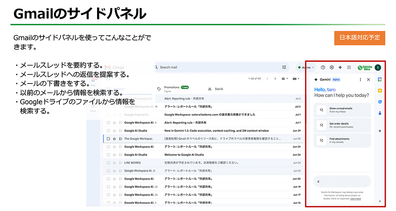The image size is (396, 211).
Task: Open Google Calendar in the side rail
Action: [380, 80]
